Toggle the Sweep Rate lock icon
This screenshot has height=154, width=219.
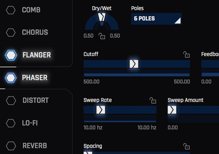pyautogui.click(x=153, y=100)
